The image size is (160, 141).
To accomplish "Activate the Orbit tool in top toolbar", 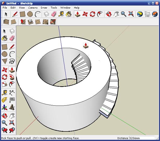I will 109,14.
